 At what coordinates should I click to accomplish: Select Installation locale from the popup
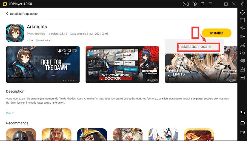(x=194, y=47)
